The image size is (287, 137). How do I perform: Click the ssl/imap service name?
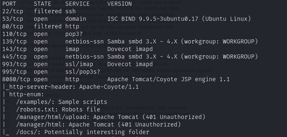(x=79, y=64)
